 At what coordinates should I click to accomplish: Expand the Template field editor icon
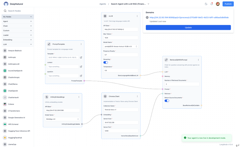click(x=81, y=57)
